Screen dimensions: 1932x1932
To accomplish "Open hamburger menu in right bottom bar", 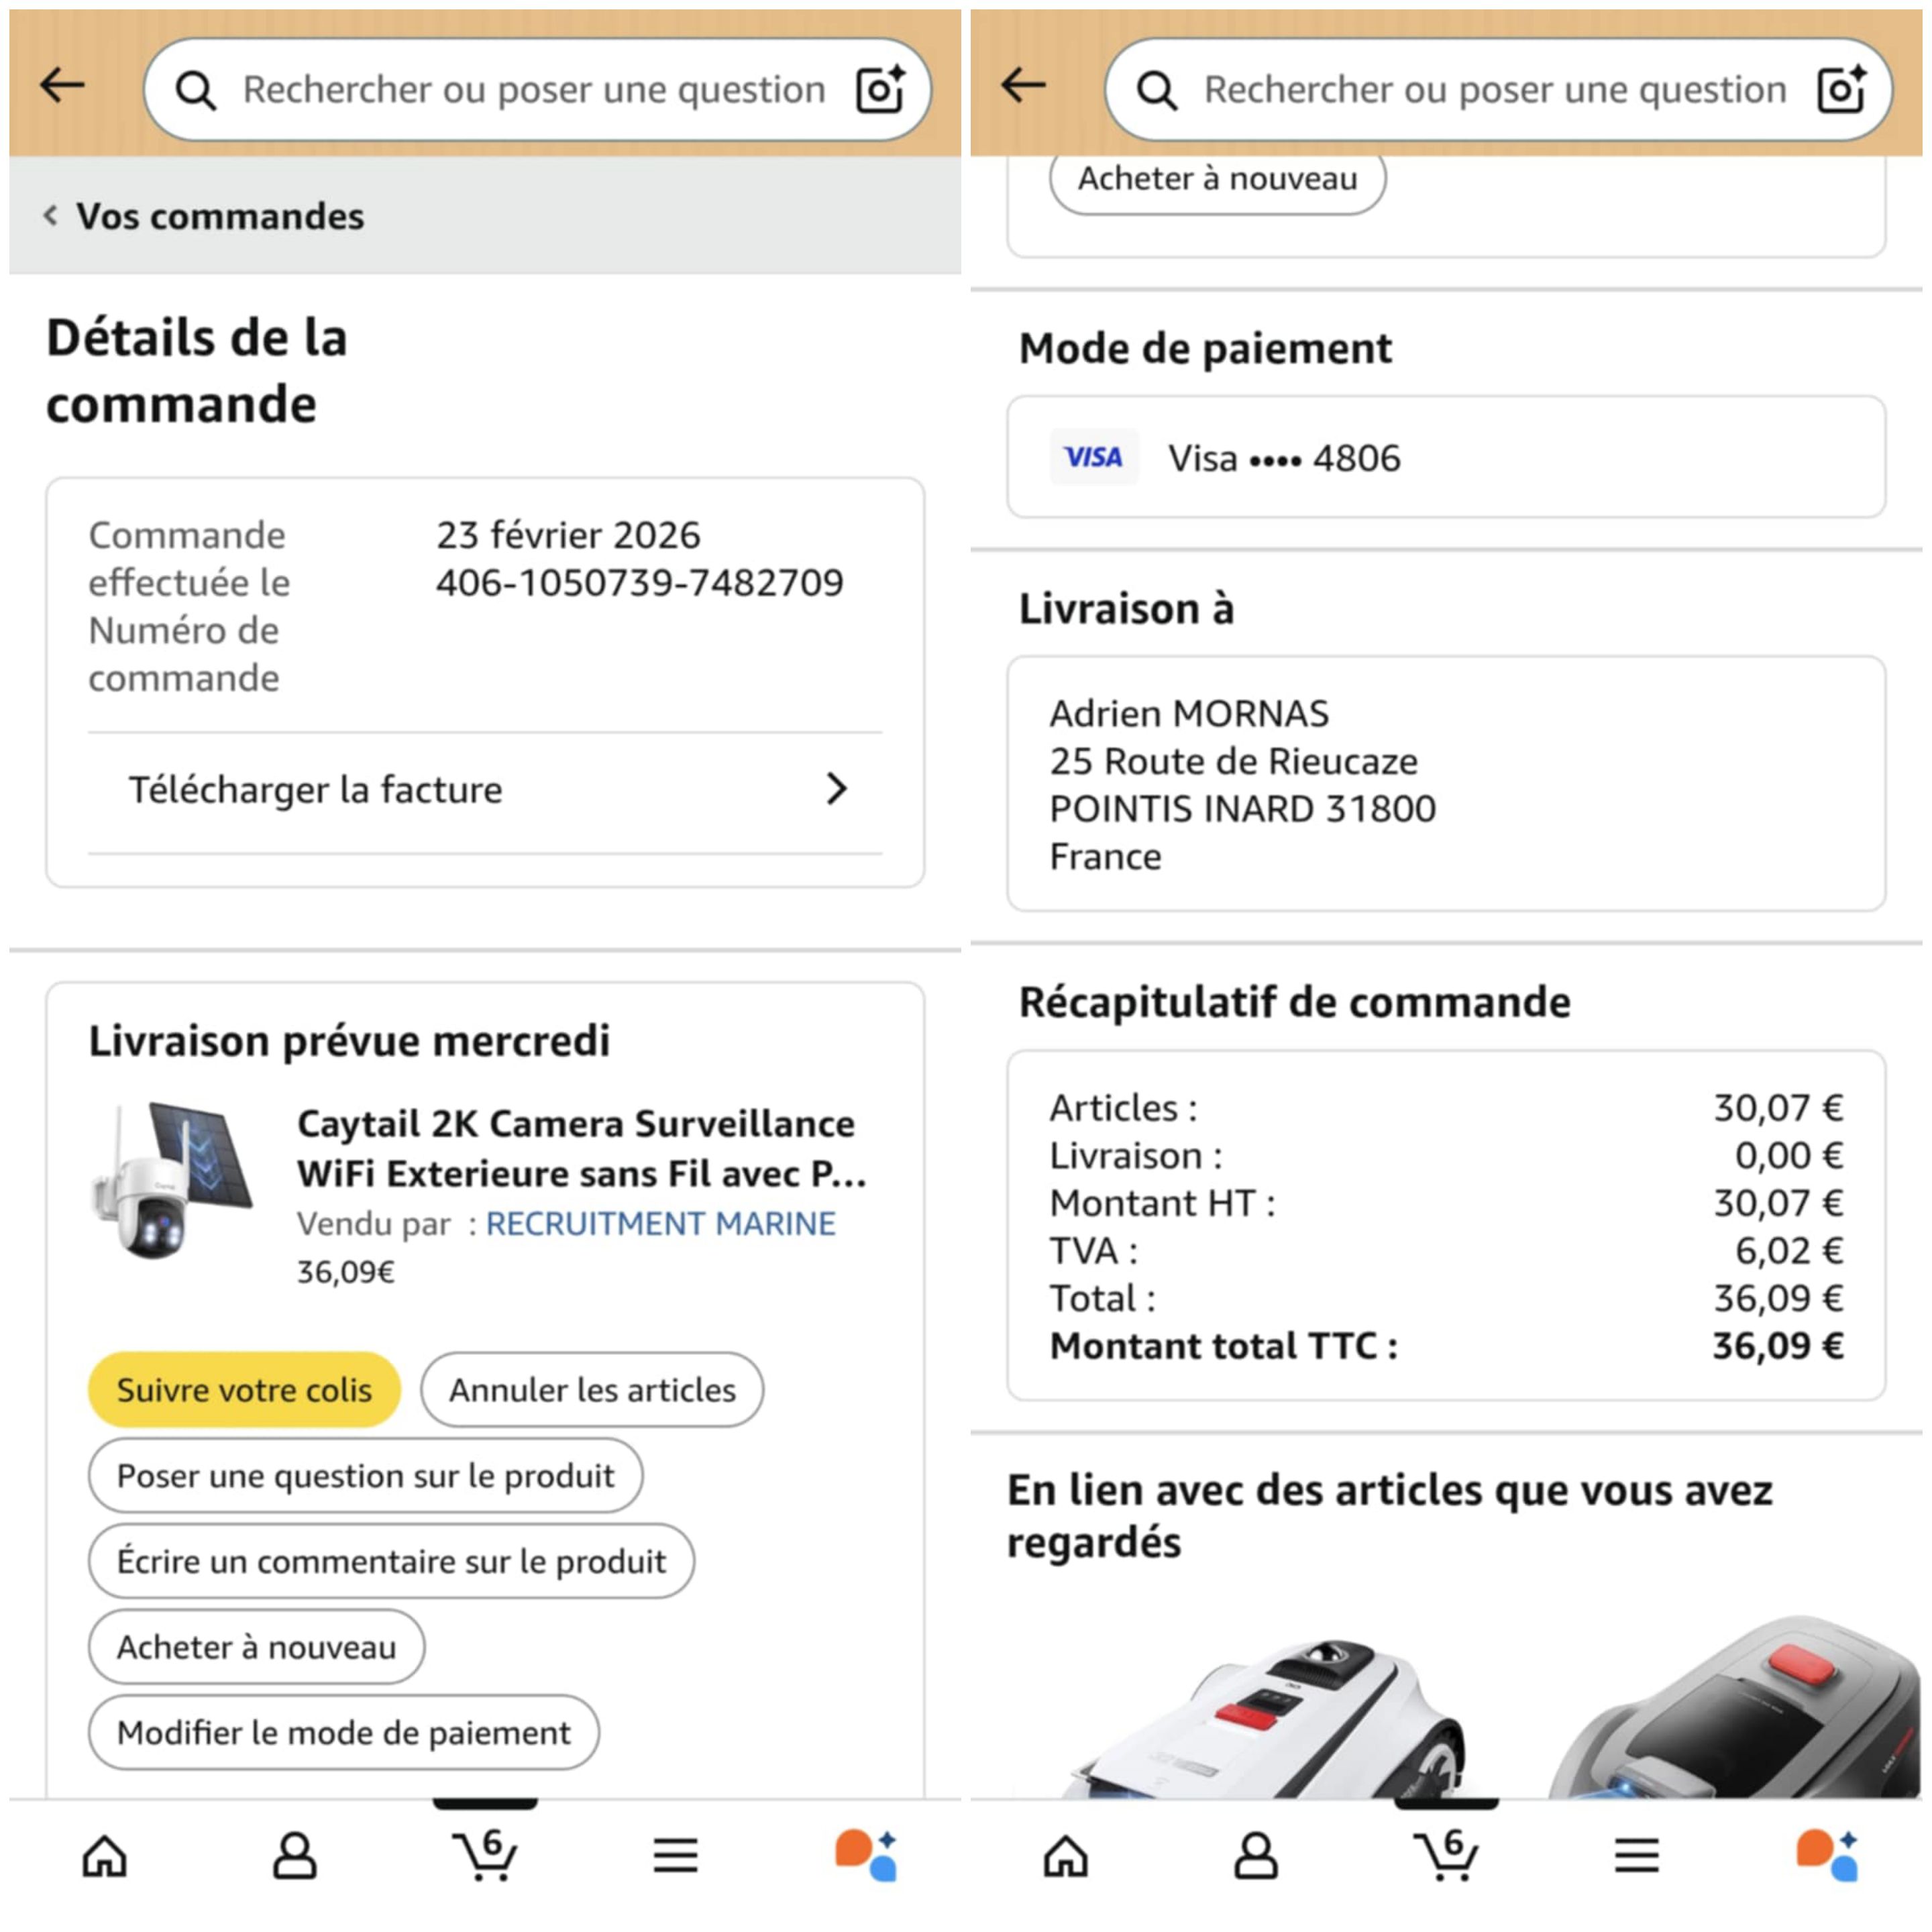I will (x=1637, y=1856).
